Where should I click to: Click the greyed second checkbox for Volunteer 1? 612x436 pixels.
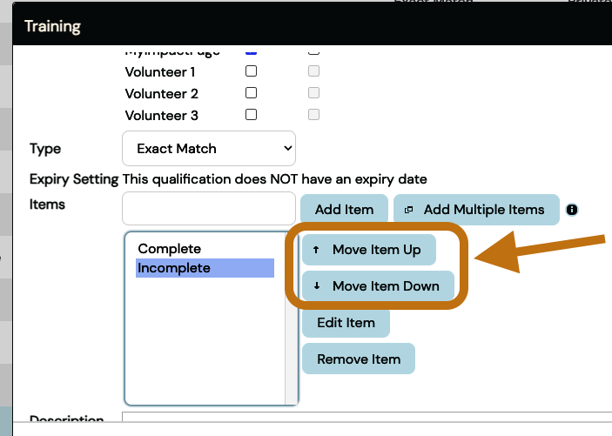pos(313,71)
